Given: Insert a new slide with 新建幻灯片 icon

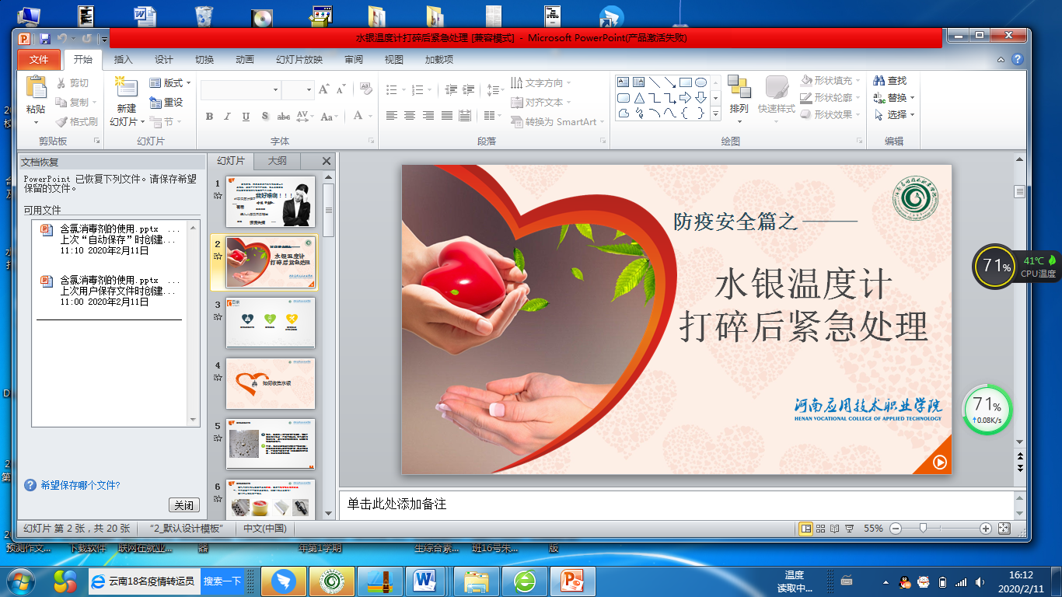Looking at the screenshot, I should tap(126, 89).
